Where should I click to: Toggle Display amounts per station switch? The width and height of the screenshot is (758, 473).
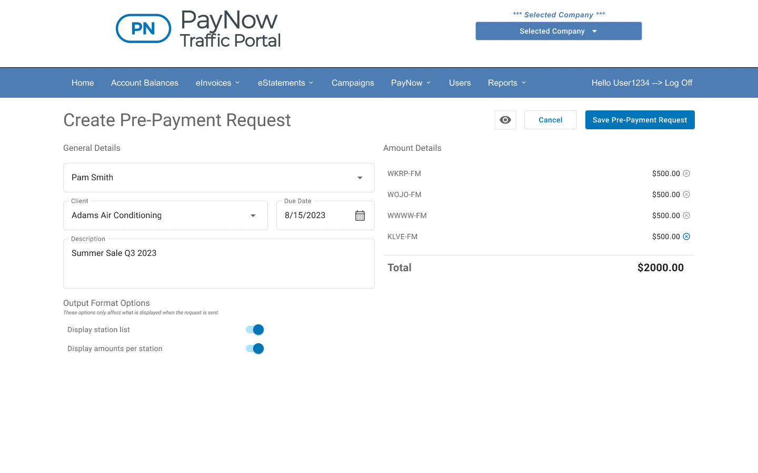[255, 348]
